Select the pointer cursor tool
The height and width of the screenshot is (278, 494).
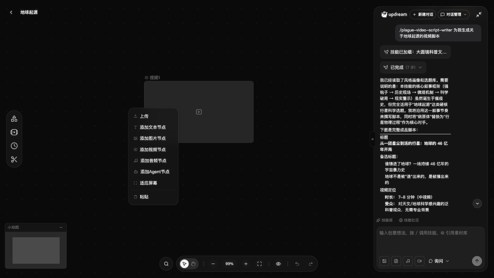click(184, 264)
